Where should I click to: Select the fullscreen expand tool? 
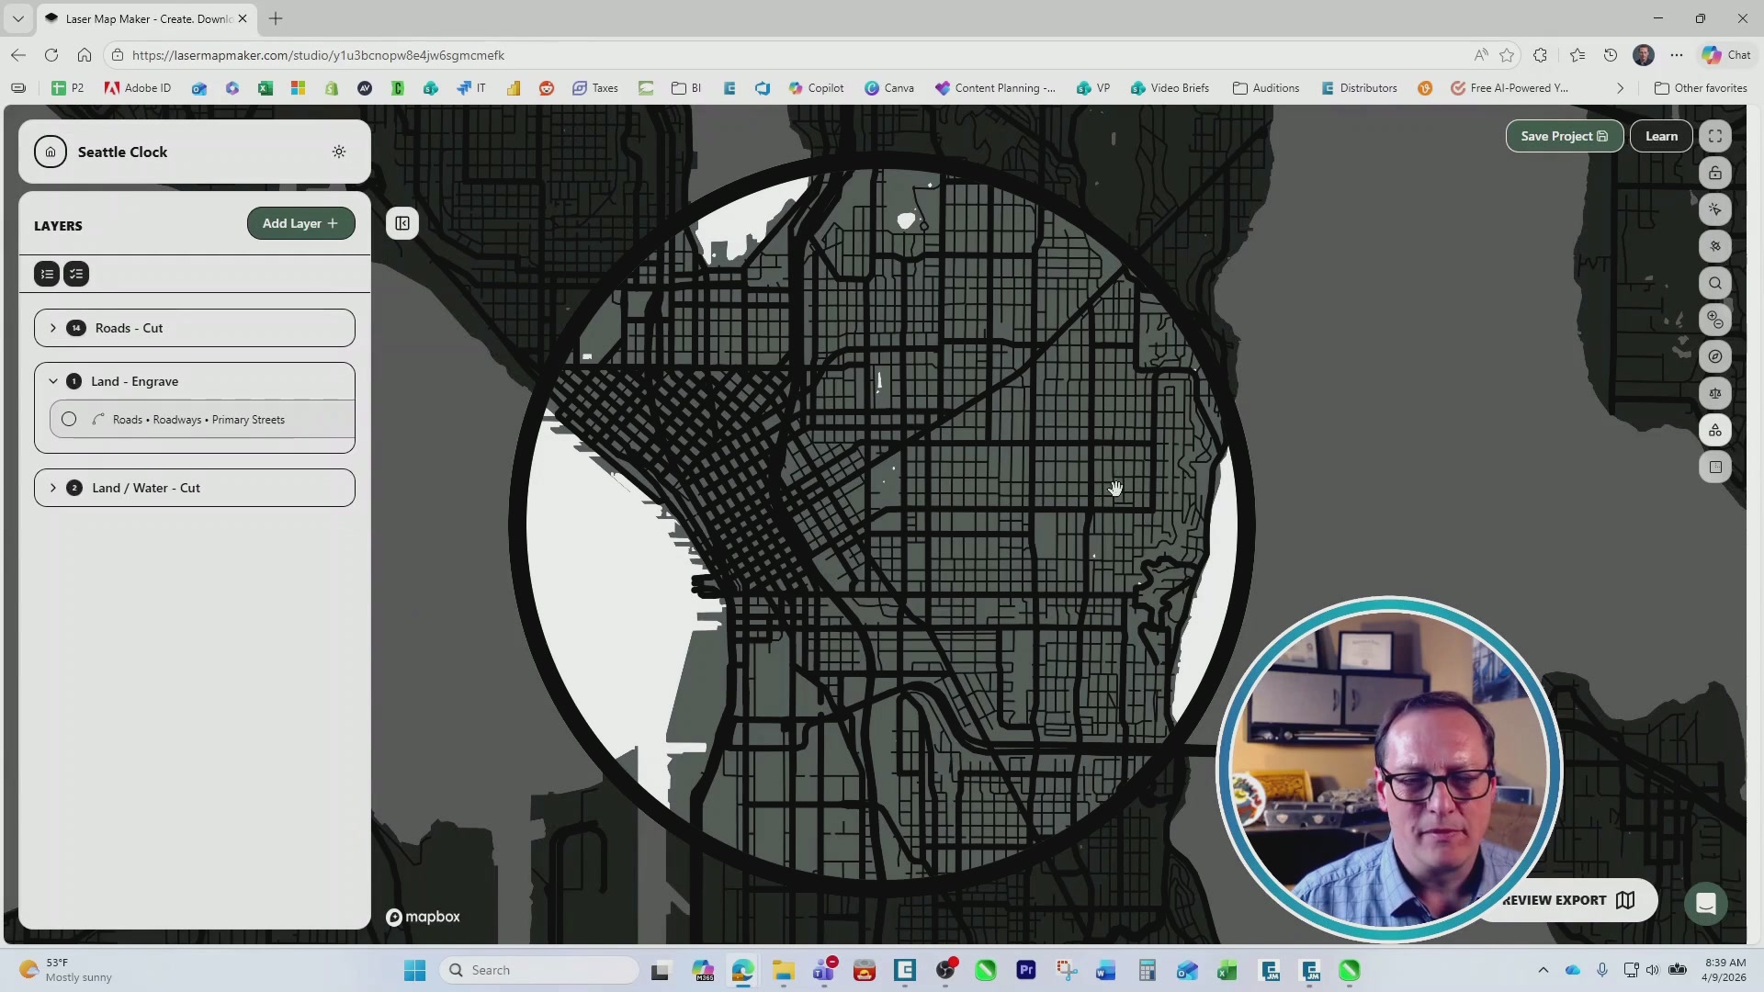tap(1714, 135)
